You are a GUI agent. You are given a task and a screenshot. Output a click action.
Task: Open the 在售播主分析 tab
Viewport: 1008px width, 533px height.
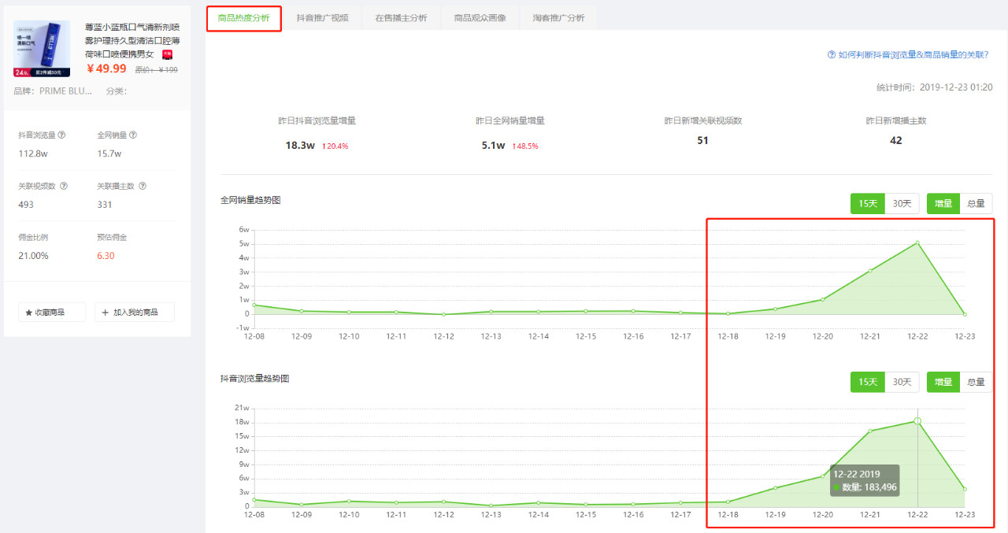point(401,18)
